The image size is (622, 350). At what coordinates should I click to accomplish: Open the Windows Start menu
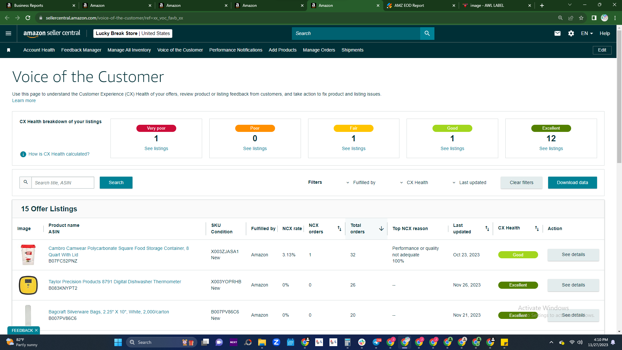click(118, 342)
